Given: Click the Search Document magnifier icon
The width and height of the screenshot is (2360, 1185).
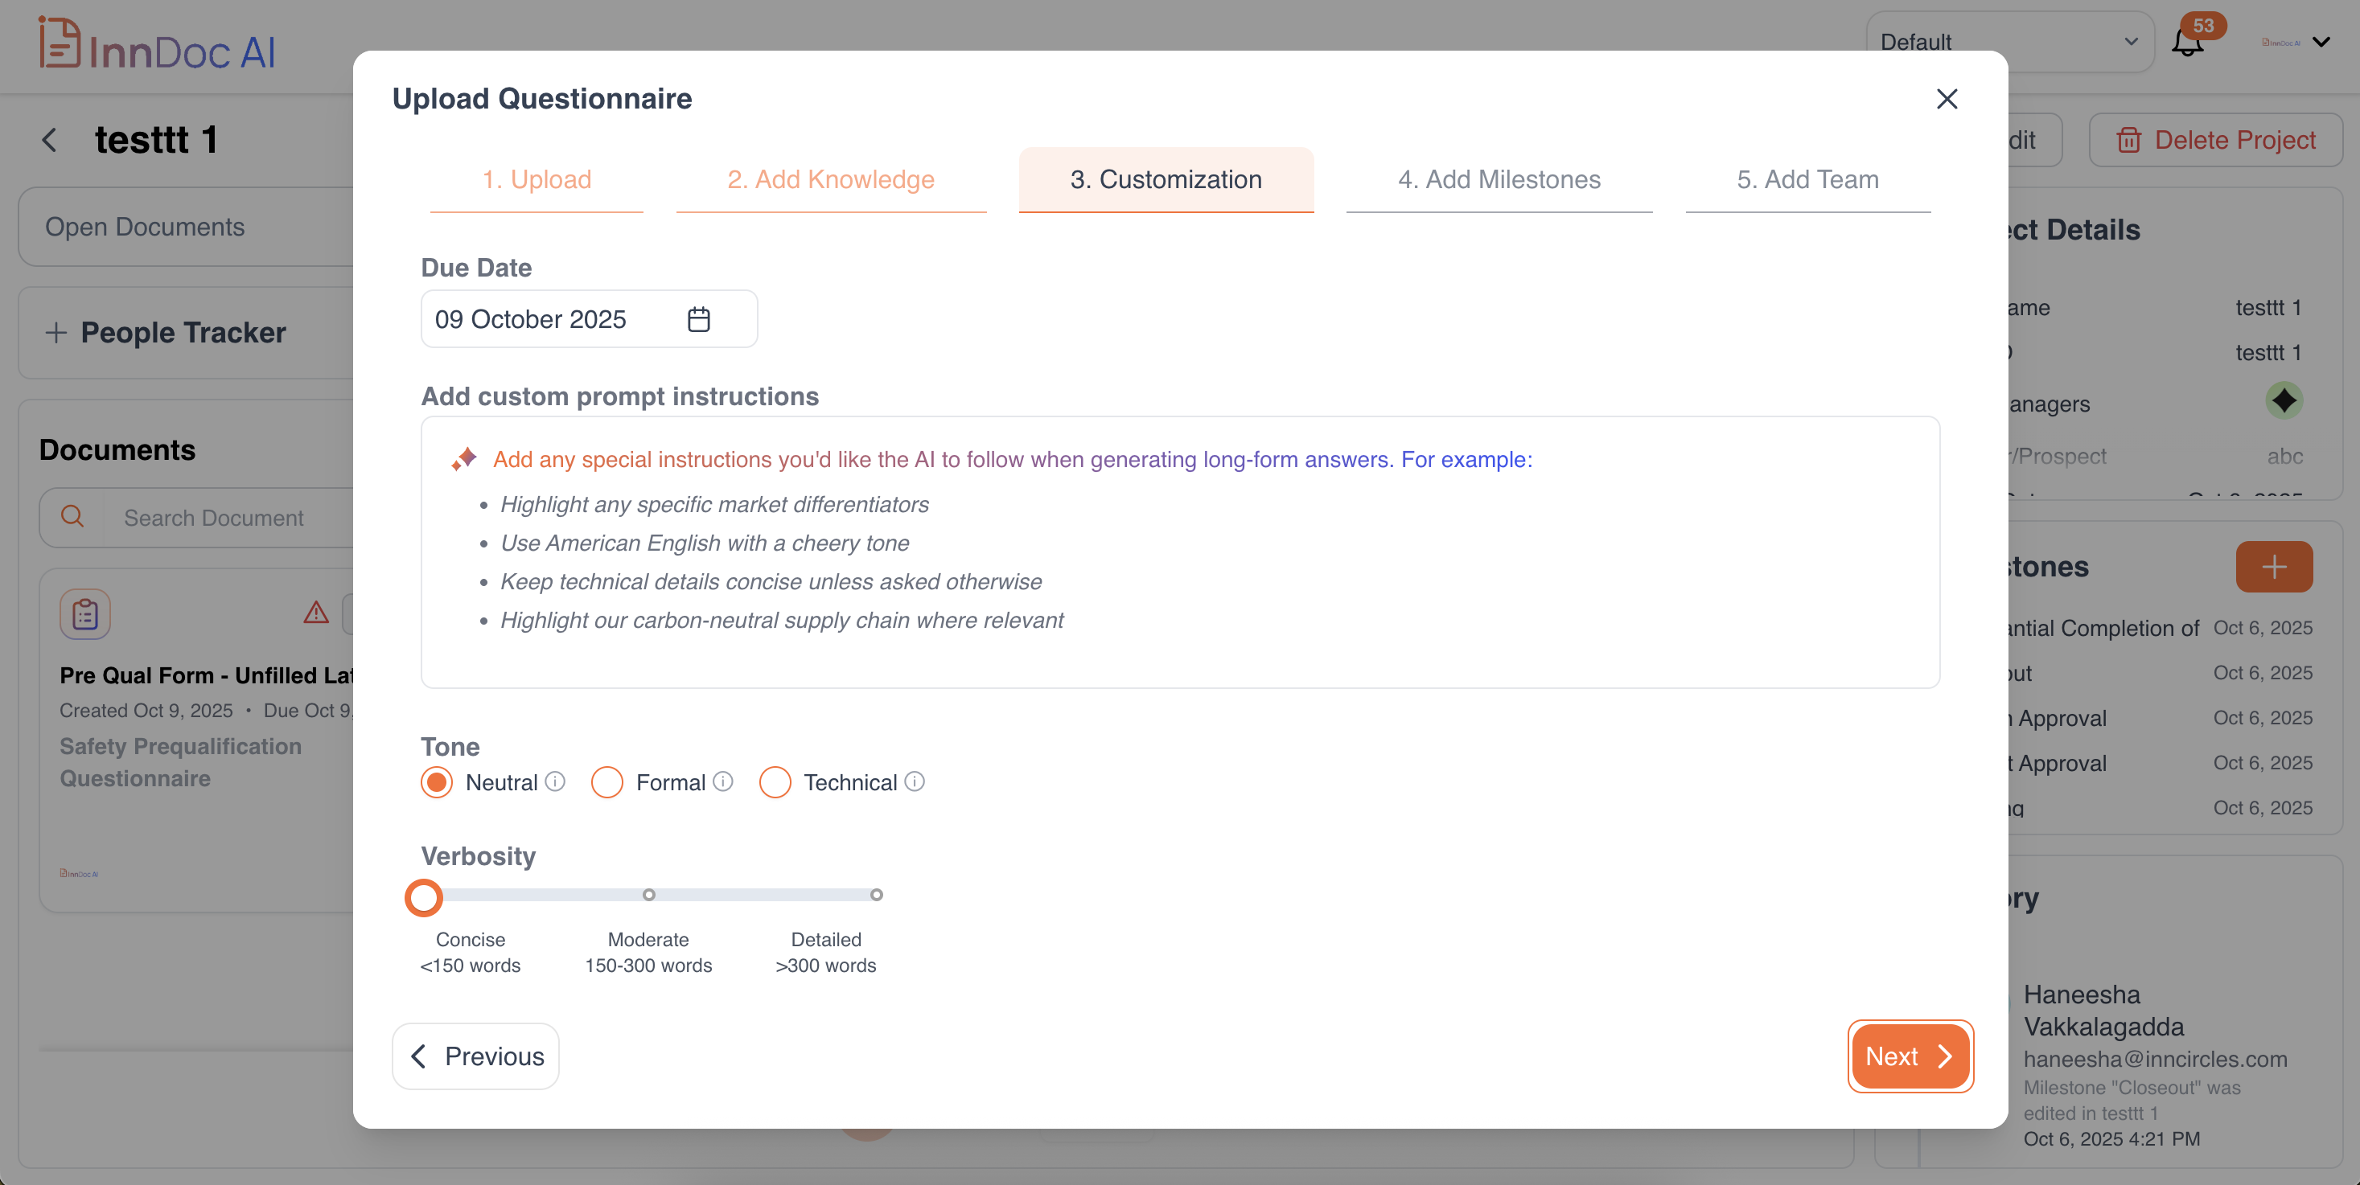Looking at the screenshot, I should click(x=72, y=516).
